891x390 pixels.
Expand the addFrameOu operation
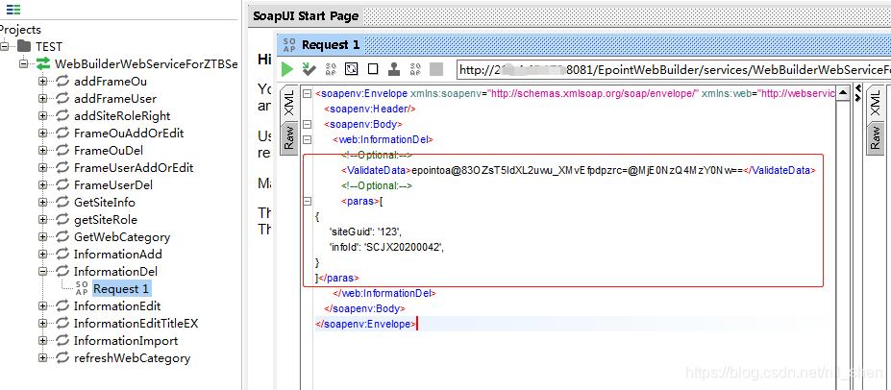coord(42,82)
